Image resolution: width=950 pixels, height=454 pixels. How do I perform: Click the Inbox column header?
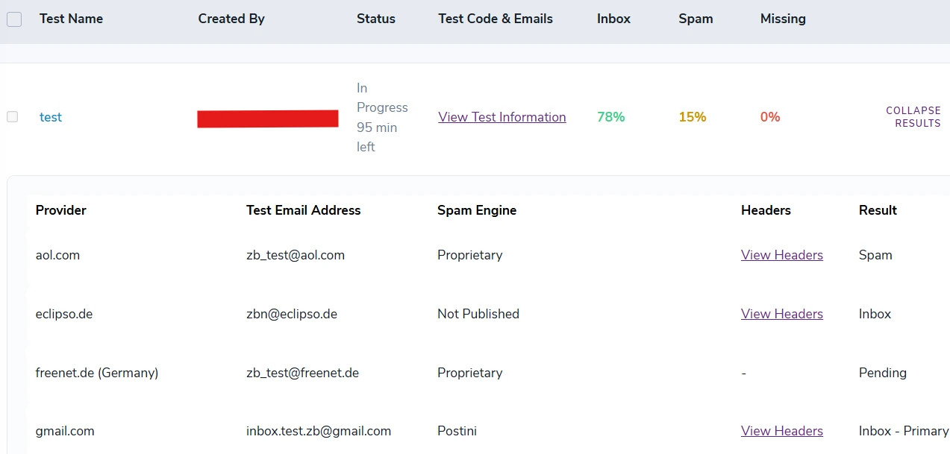coord(613,19)
